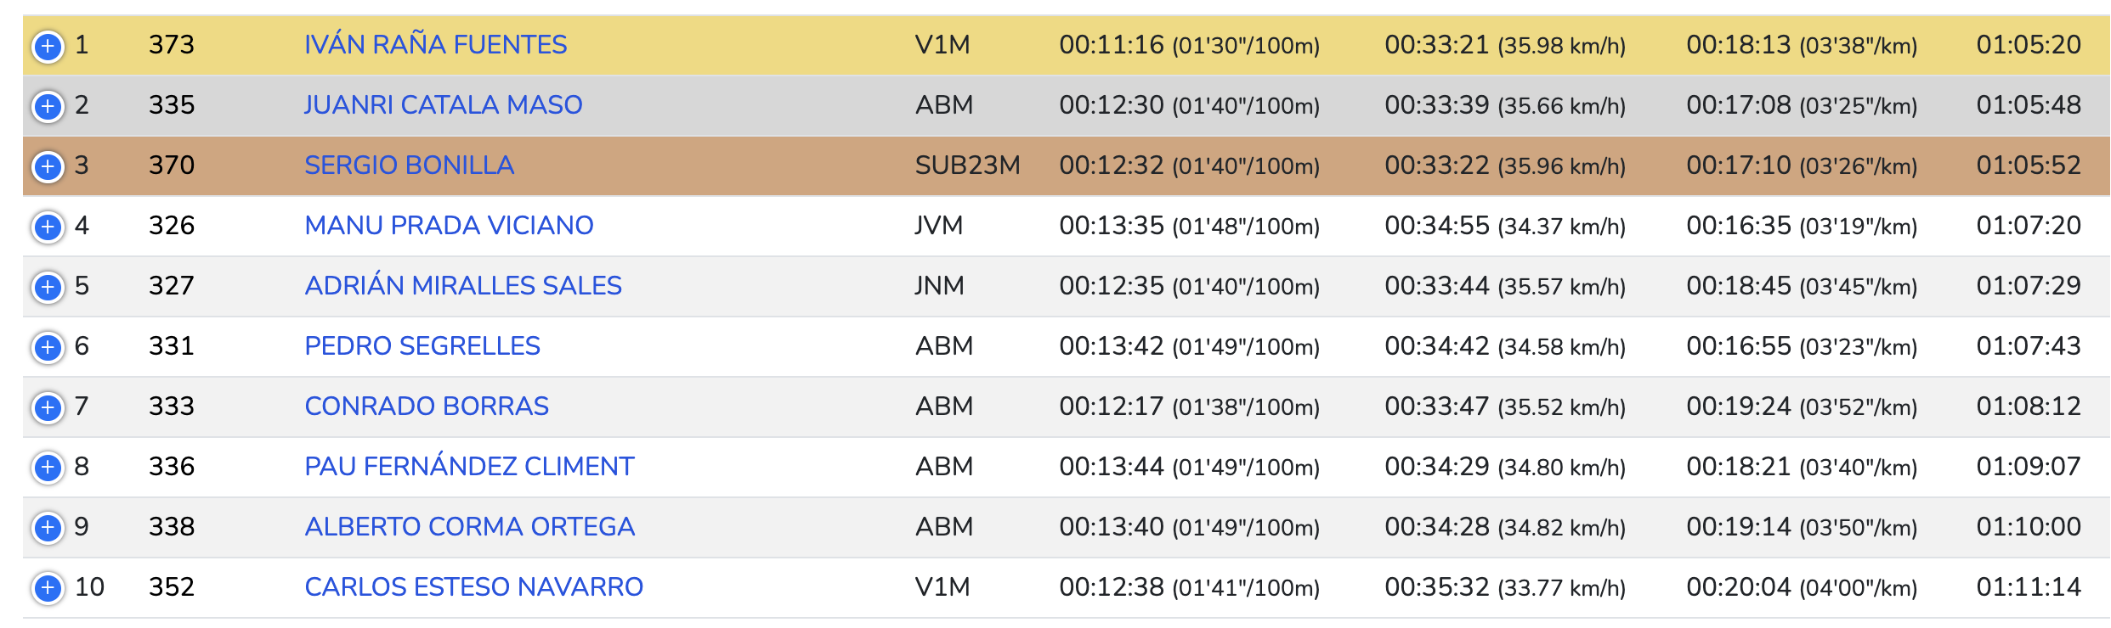Viewport: 2111px width, 628px height.
Task: Click the plus icon on Sergio Bonilla's row
Action: [x=48, y=166]
